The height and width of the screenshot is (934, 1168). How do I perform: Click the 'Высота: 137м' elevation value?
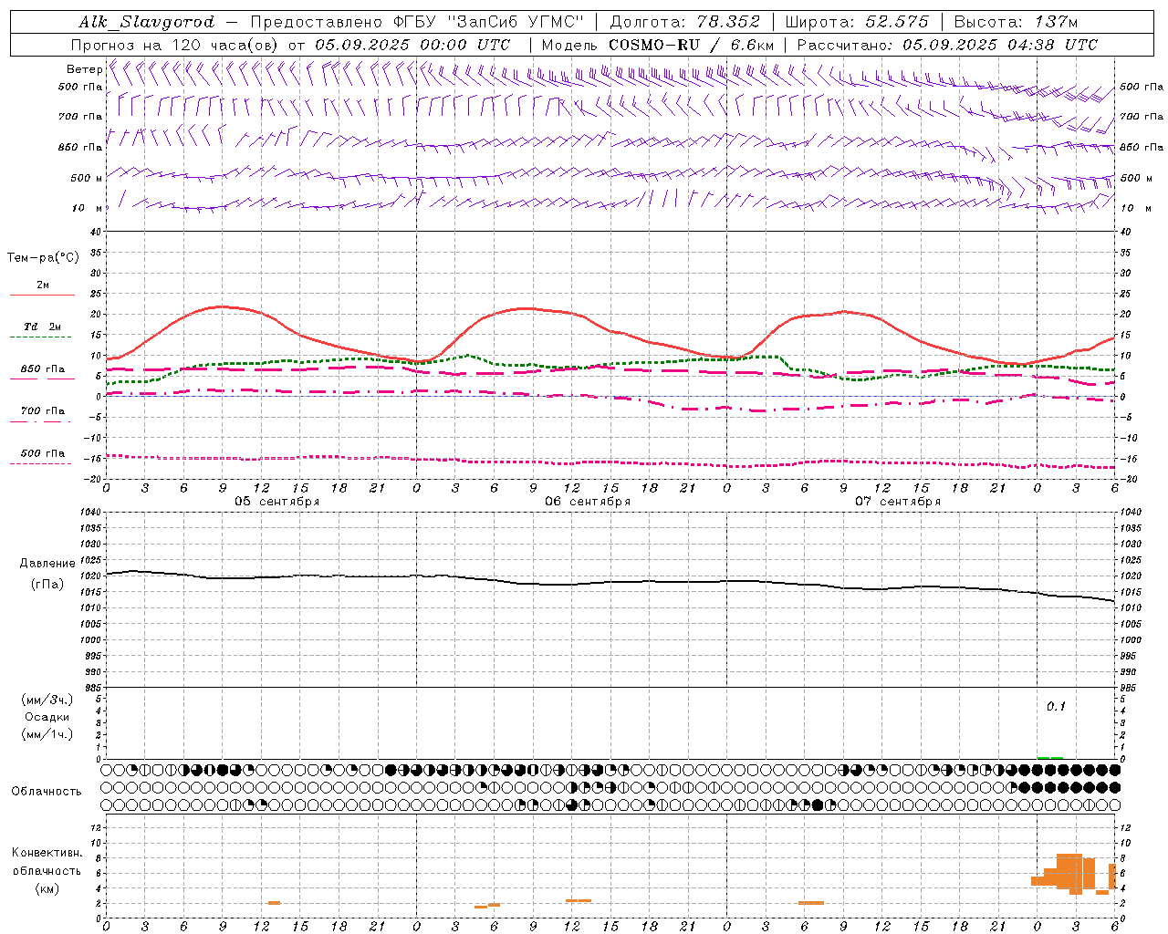click(1016, 22)
